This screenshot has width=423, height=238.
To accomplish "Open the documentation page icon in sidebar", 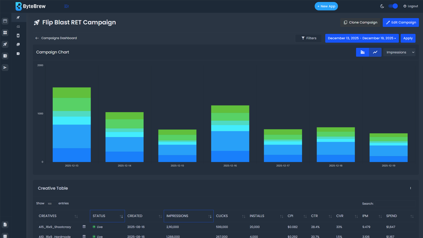I will (5, 224).
